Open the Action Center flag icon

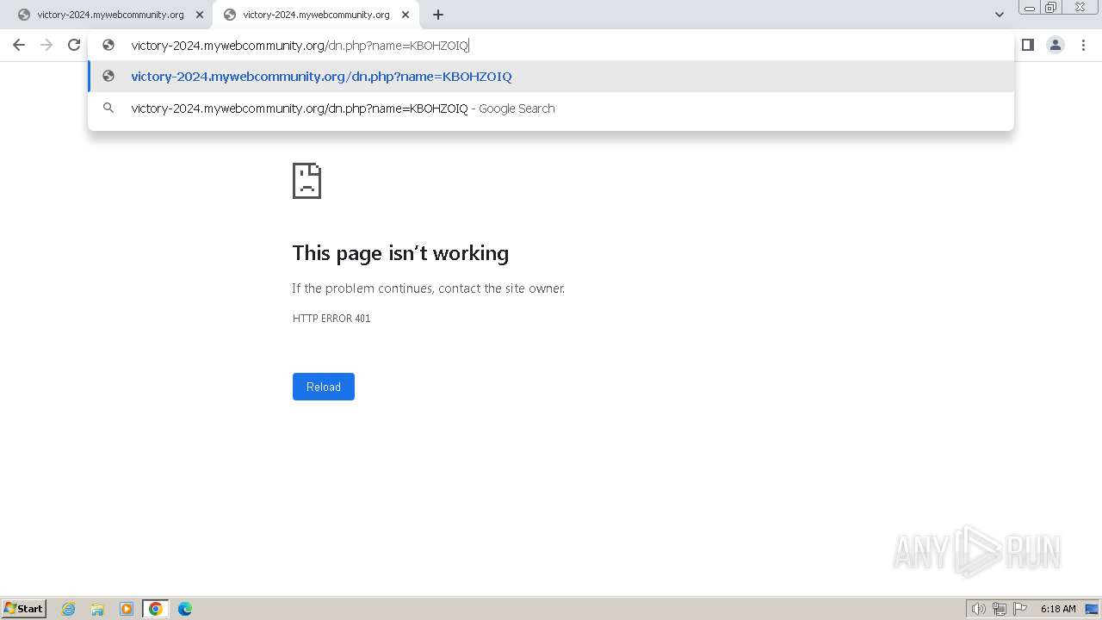pyautogui.click(x=1020, y=609)
